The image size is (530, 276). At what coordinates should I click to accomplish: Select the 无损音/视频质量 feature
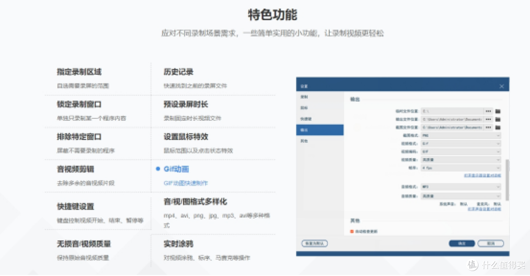click(84, 244)
